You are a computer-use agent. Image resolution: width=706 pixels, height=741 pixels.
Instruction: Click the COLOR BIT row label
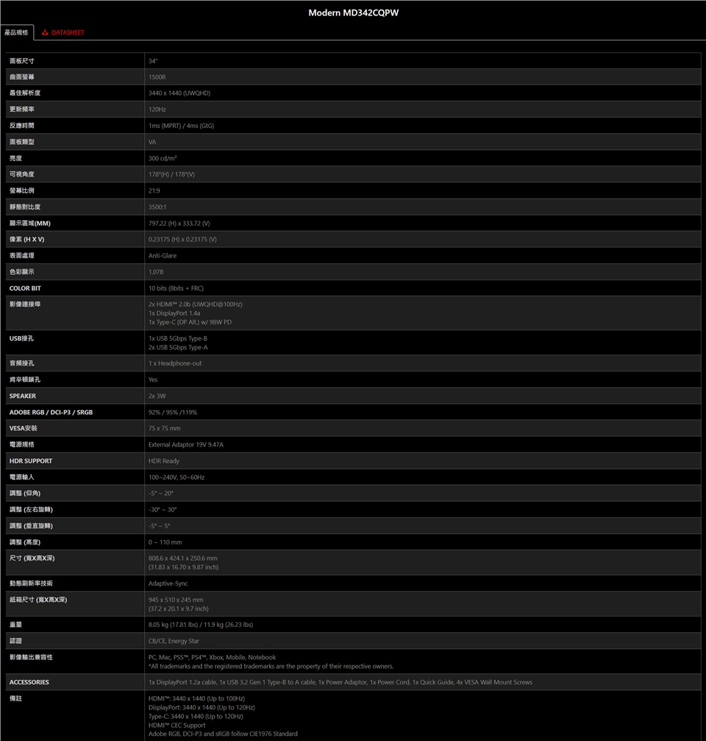[25, 288]
